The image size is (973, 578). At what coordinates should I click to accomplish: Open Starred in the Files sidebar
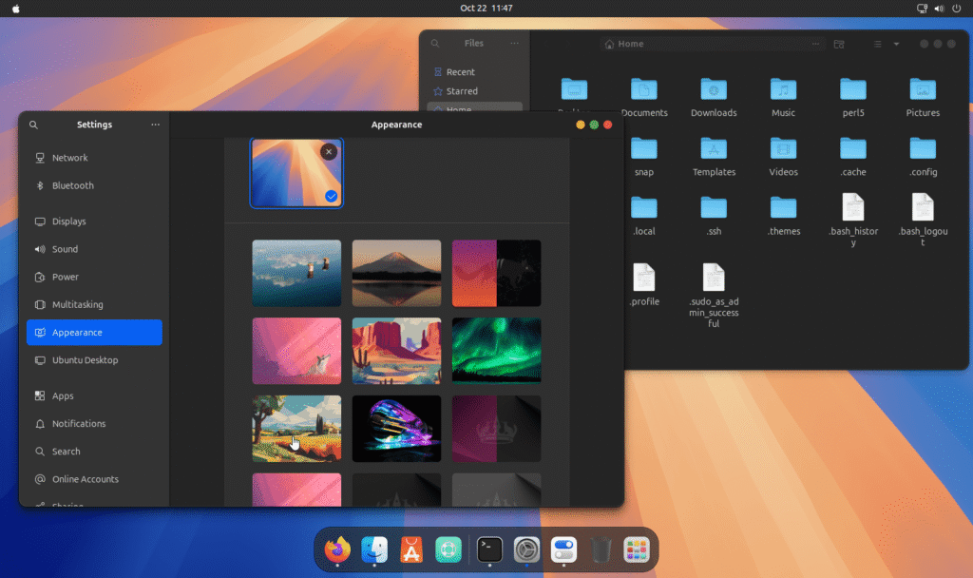pyautogui.click(x=462, y=91)
